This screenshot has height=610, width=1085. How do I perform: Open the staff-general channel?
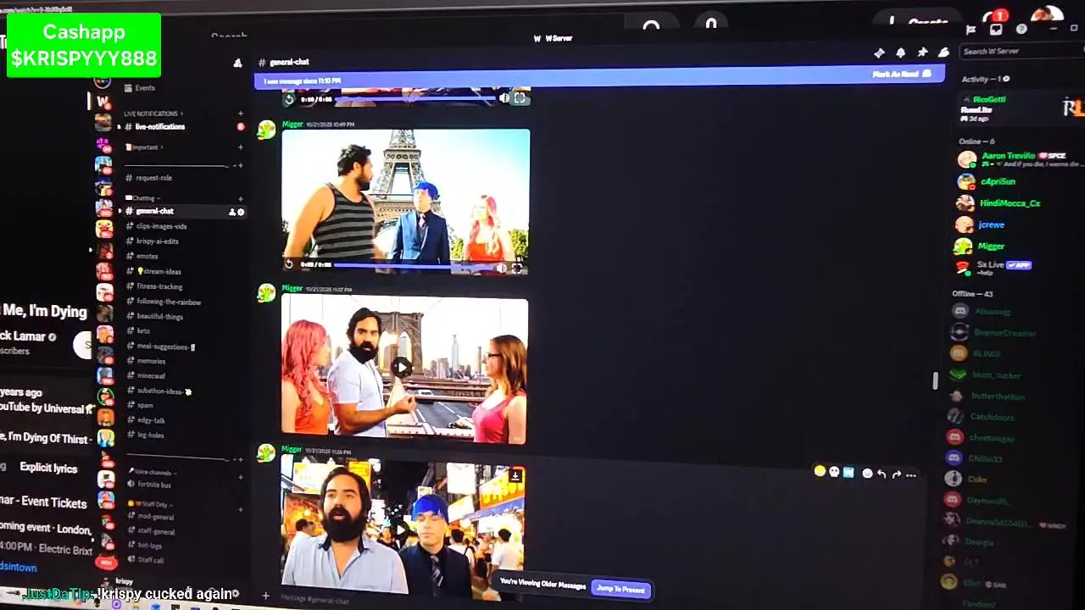[x=156, y=531]
